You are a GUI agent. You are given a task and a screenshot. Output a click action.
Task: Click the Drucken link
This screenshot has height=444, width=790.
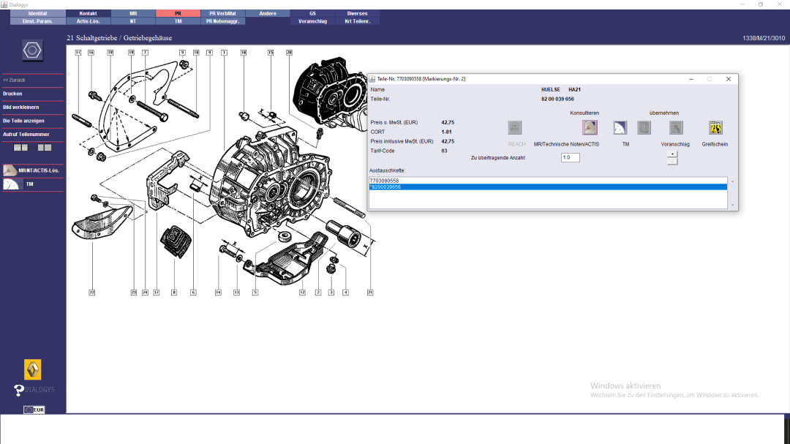(12, 94)
